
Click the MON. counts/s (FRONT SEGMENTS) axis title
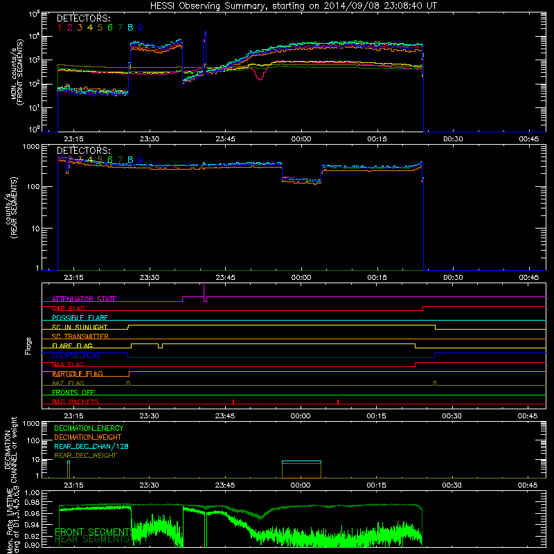point(17,72)
